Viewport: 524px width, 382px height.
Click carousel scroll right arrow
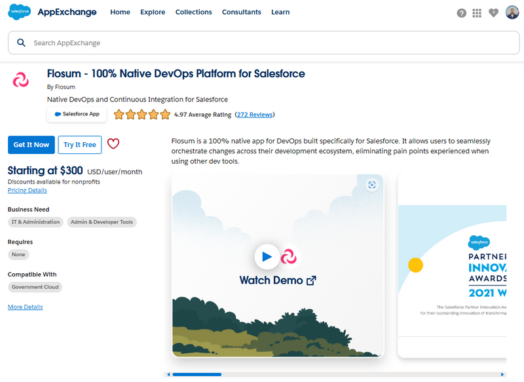point(502,374)
